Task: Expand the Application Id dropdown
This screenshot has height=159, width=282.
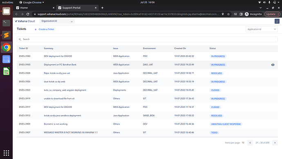Action: [262, 29]
